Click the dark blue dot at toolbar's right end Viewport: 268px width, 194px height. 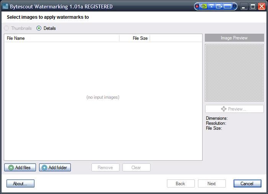coord(235,7)
